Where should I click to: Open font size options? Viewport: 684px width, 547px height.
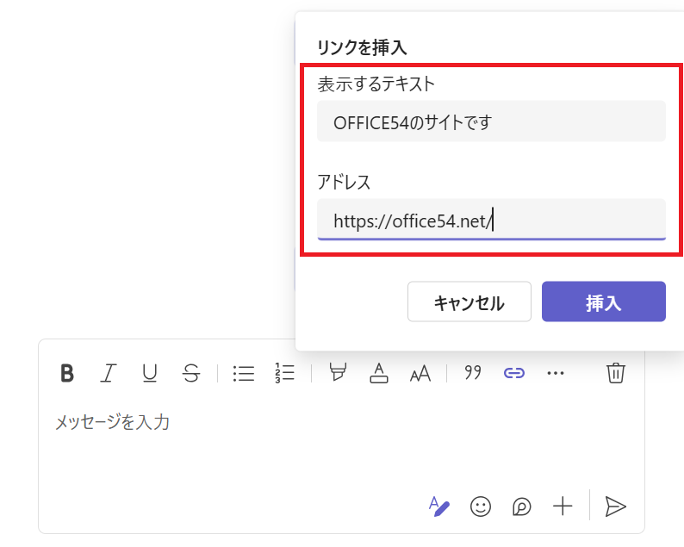[x=420, y=374]
